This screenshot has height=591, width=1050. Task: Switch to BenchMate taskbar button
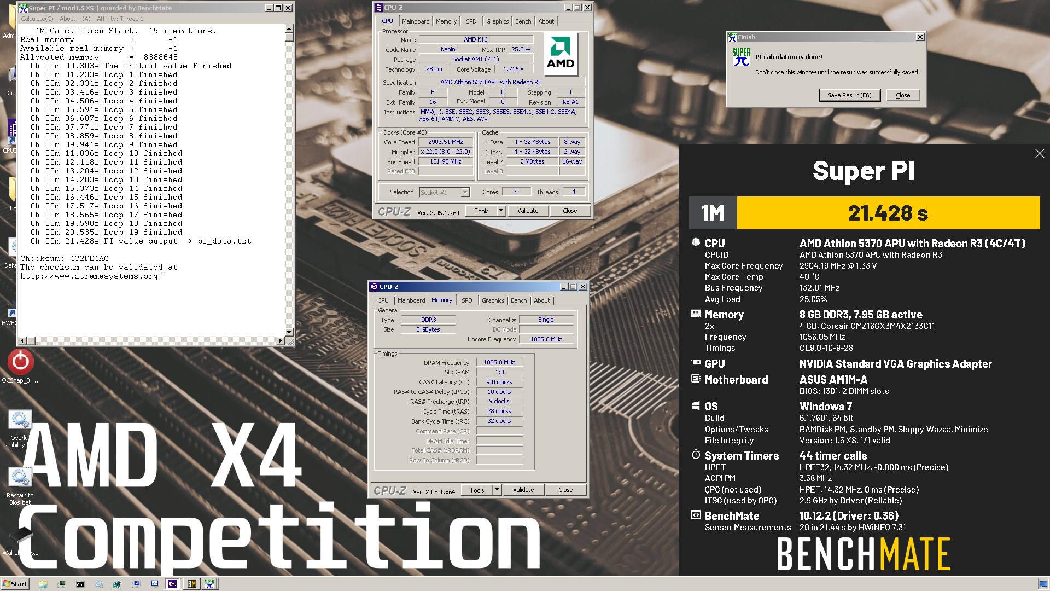(191, 584)
